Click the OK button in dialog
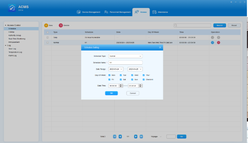The height and width of the screenshot is (143, 248). tap(111, 93)
